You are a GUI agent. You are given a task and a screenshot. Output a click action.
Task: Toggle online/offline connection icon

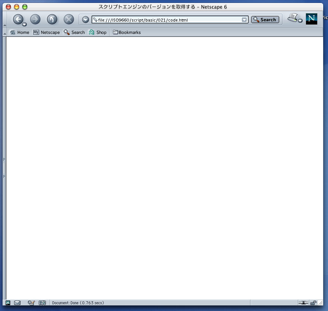tap(303, 303)
